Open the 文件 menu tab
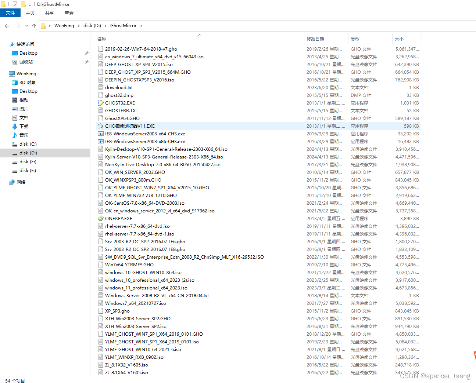Image resolution: width=476 pixels, height=383 pixels. click(x=10, y=13)
